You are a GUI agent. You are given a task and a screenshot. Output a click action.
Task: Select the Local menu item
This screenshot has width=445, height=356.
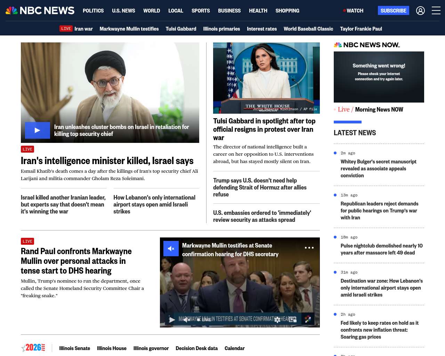[x=176, y=11]
